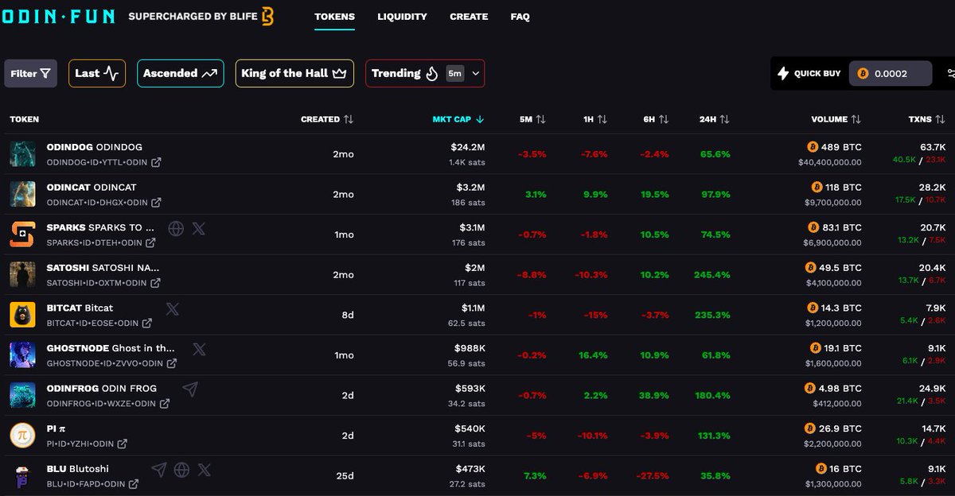Click the orange Bitcoin swatch in Quick Buy

[x=861, y=73]
